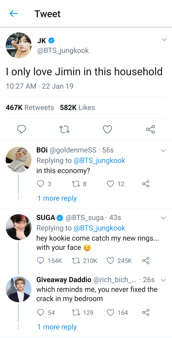Retweet JK's main tweet

tap(65, 129)
